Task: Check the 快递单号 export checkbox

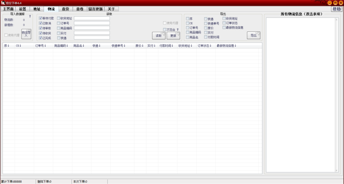Action: tap(206, 23)
